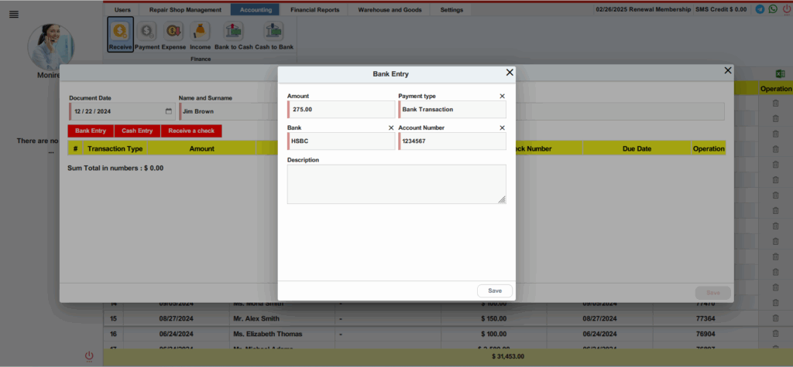Image resolution: width=793 pixels, height=367 pixels.
Task: Open the hamburger menu icon
Action: [14, 15]
